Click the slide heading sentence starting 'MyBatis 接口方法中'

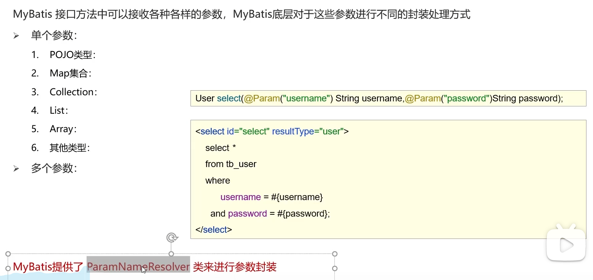pyautogui.click(x=242, y=15)
